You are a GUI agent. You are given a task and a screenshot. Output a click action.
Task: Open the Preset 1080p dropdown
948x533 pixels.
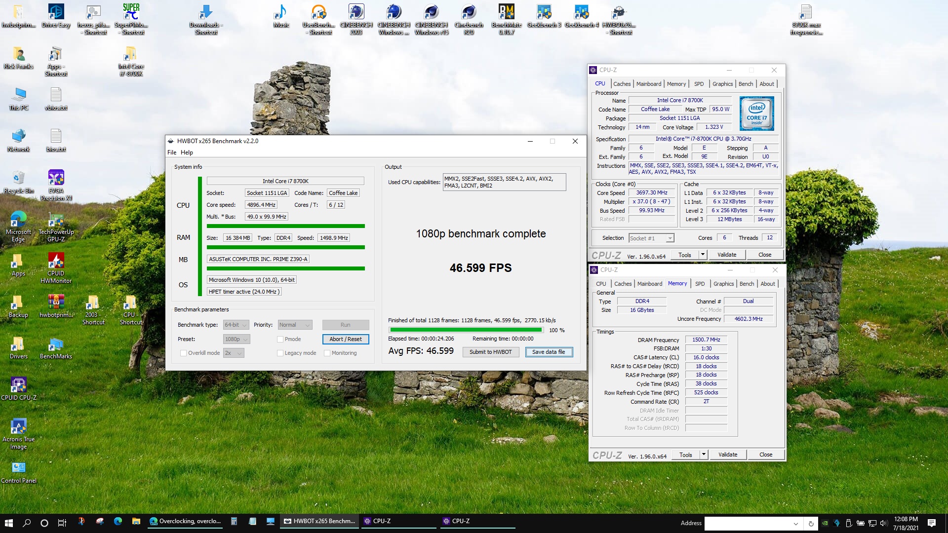pos(237,339)
